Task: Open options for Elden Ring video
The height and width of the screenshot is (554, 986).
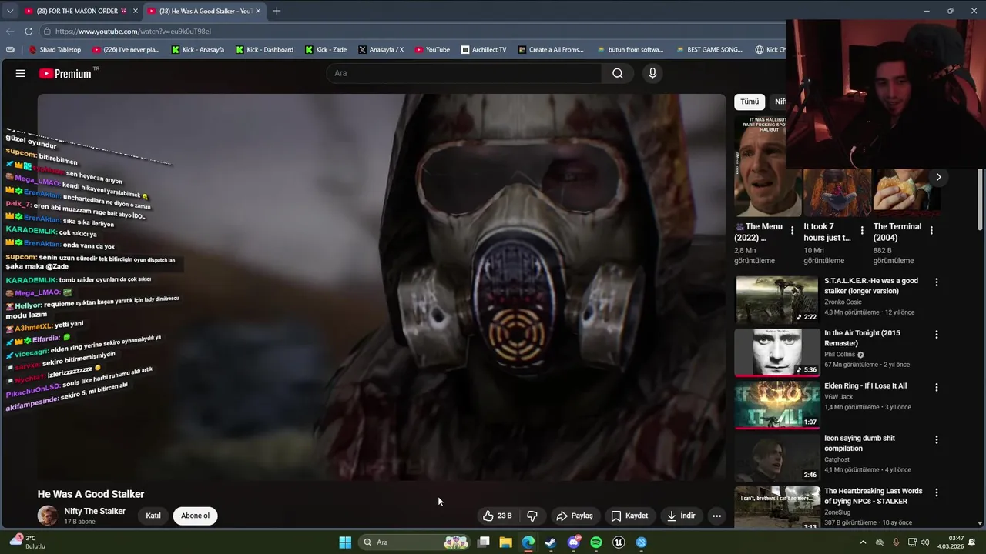Action: click(x=937, y=387)
